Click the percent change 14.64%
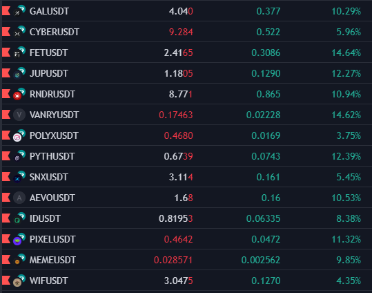 (346, 53)
